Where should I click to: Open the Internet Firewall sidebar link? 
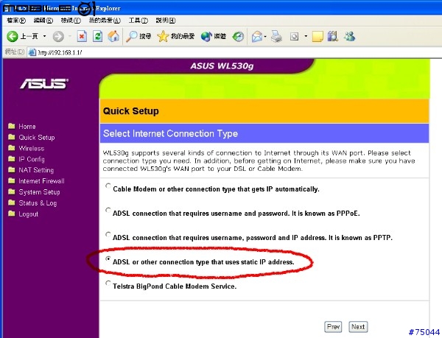(41, 181)
